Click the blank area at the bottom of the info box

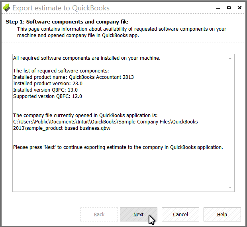pos(119,172)
